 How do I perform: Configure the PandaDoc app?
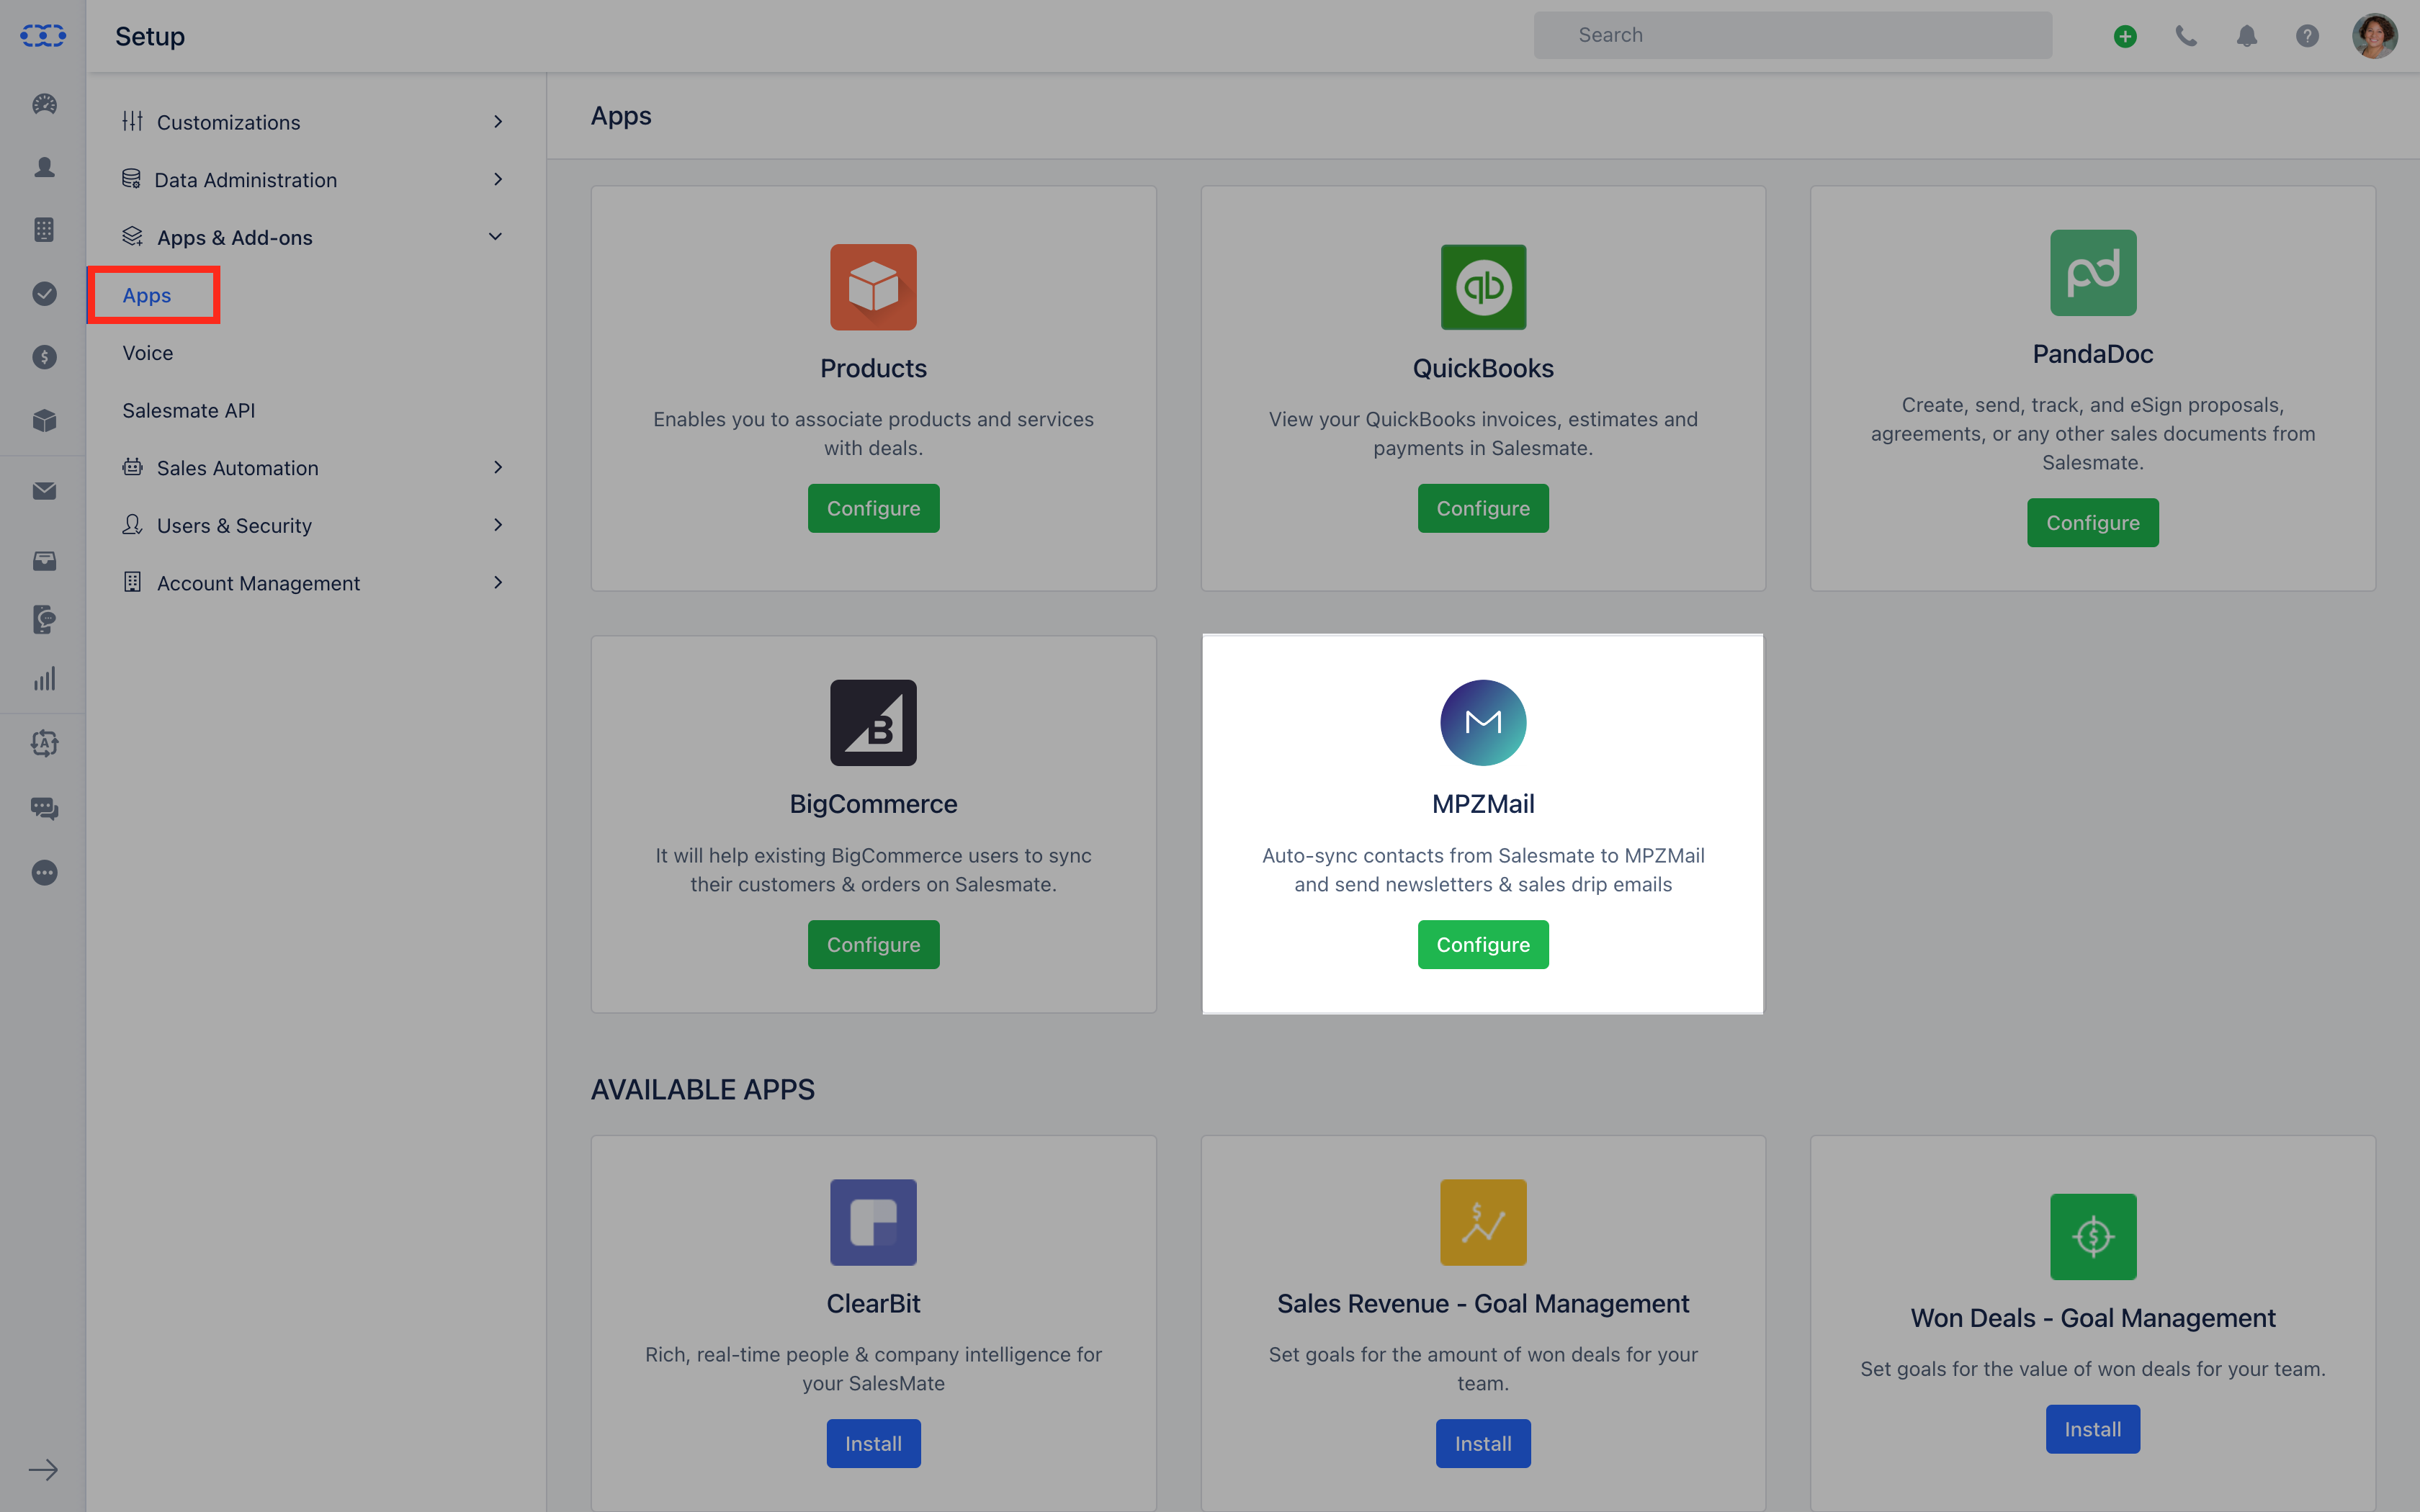pos(2093,523)
